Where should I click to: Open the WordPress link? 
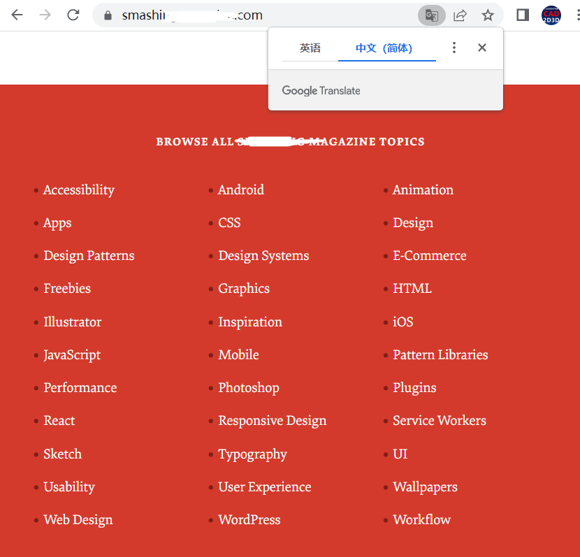[x=249, y=520]
